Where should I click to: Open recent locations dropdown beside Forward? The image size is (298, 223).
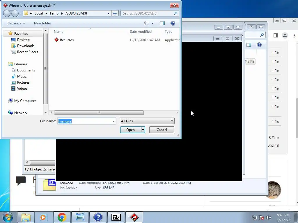pos(21,13)
